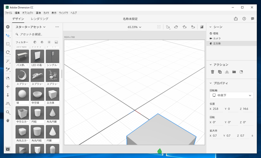
Task: Select the Pan camera tool
Action: (8, 87)
